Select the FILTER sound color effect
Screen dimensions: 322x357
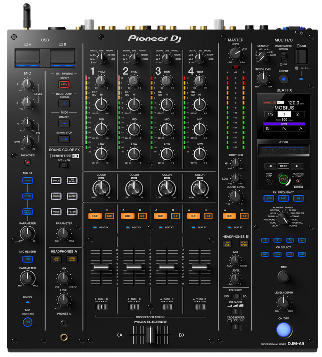[x=72, y=212]
